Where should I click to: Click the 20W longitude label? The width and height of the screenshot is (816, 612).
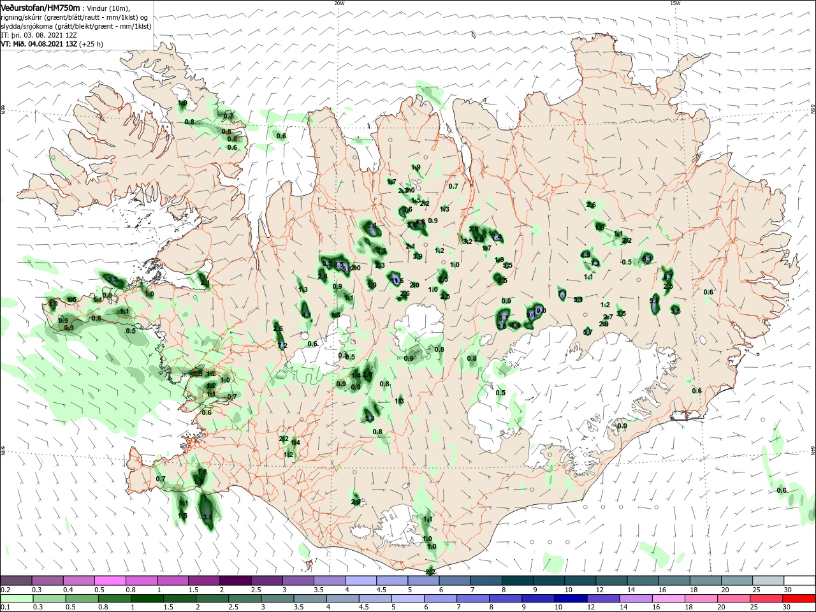tap(339, 3)
